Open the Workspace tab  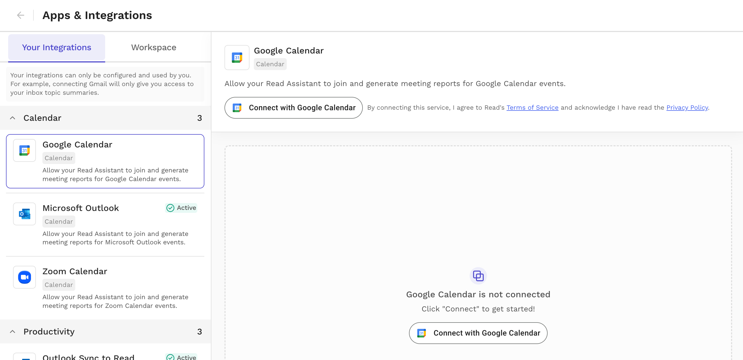pos(154,47)
